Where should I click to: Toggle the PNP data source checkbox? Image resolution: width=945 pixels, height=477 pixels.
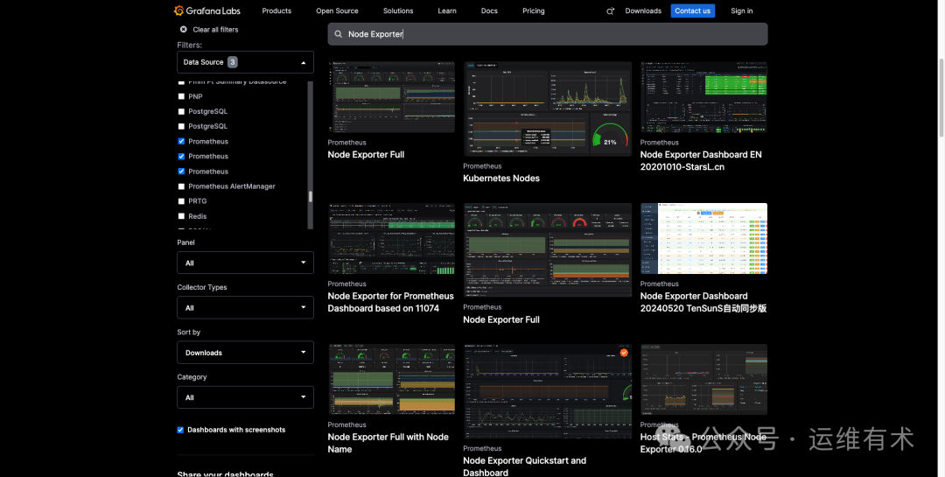click(181, 96)
